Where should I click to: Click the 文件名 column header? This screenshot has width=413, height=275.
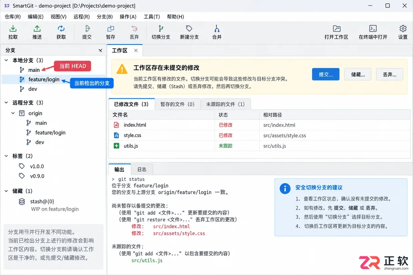[x=161, y=115]
